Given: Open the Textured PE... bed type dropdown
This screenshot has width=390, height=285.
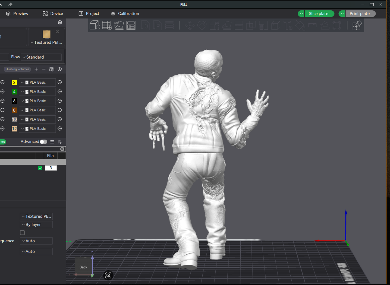Looking at the screenshot, I should 36,216.
